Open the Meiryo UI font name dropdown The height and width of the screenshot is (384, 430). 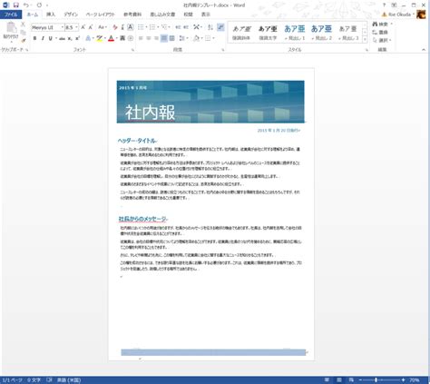click(63, 27)
